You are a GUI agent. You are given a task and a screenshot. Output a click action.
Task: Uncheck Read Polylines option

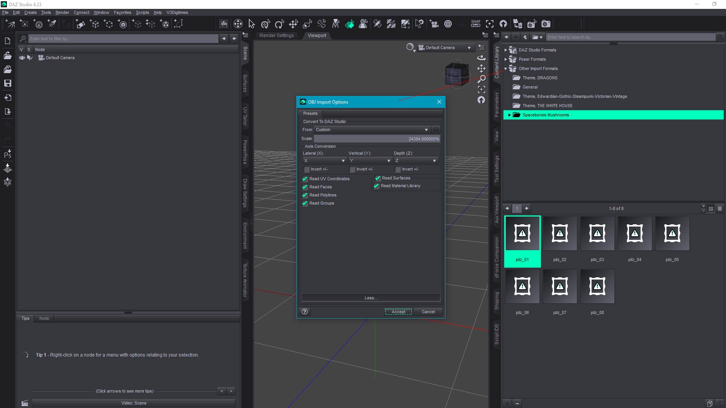305,195
